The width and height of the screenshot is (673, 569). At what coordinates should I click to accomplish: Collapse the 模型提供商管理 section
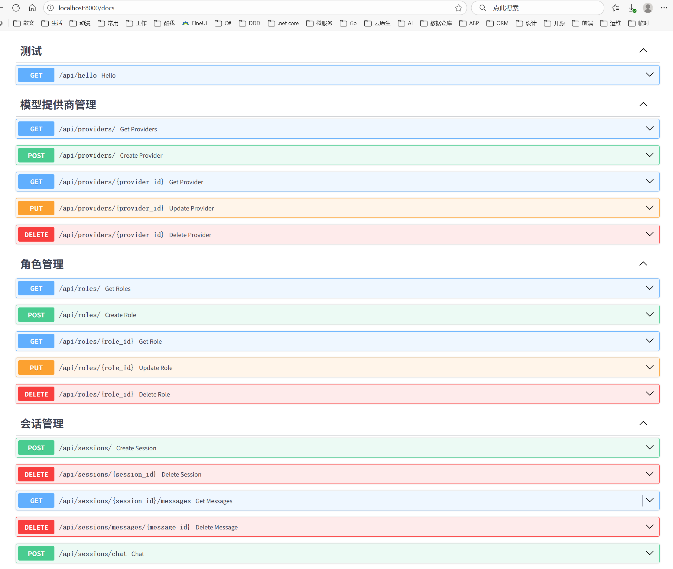click(x=643, y=104)
